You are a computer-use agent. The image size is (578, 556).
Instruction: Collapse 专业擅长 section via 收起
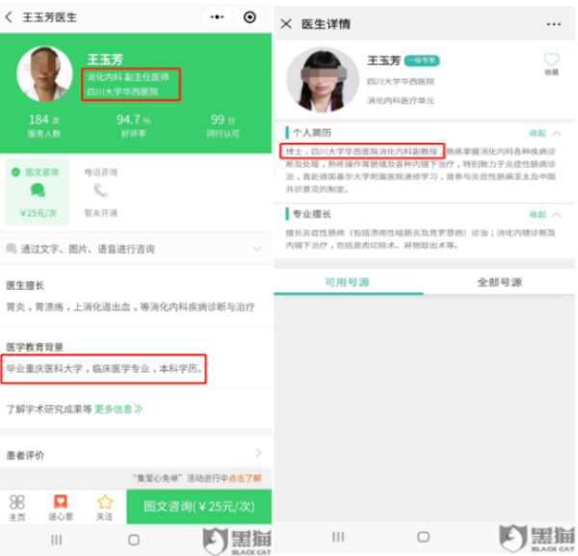pyautogui.click(x=545, y=214)
